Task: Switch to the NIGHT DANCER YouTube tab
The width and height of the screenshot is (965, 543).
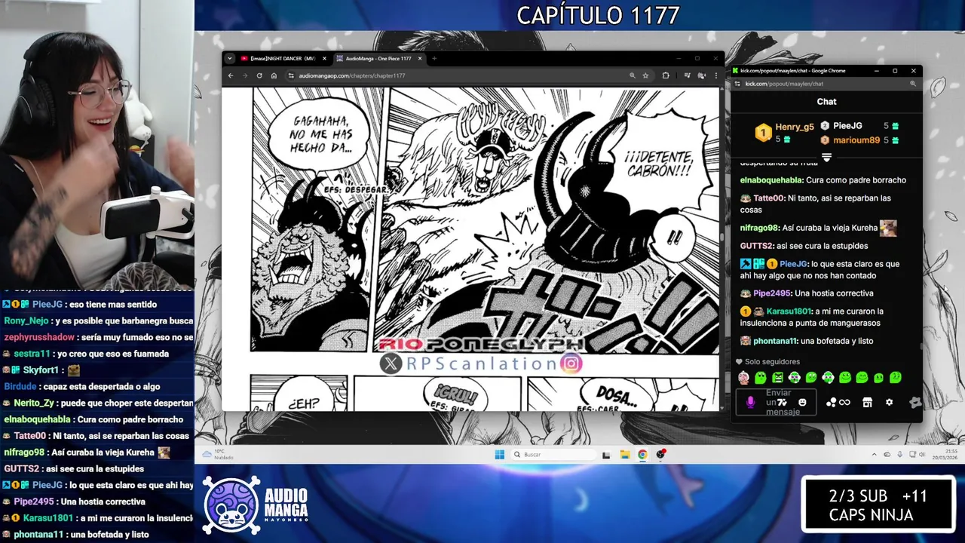Action: point(283,59)
